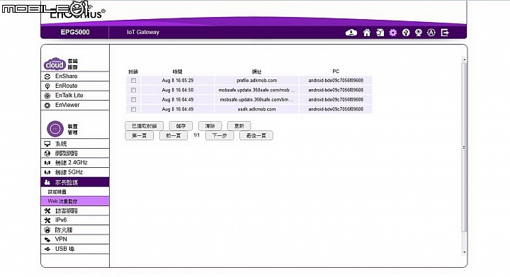Expand the 系統 menu section
The height and width of the screenshot is (277, 510).
click(75, 143)
